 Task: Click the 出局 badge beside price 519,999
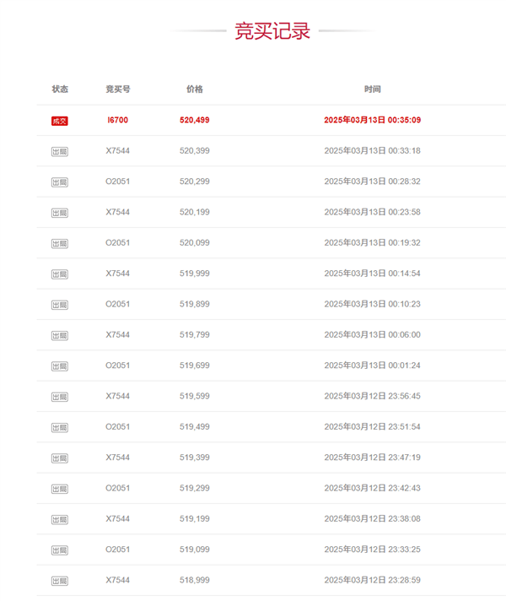coord(59,274)
